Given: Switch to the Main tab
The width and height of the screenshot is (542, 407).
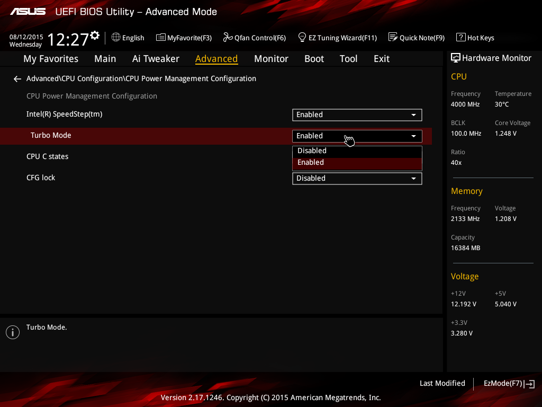Looking at the screenshot, I should (x=105, y=59).
